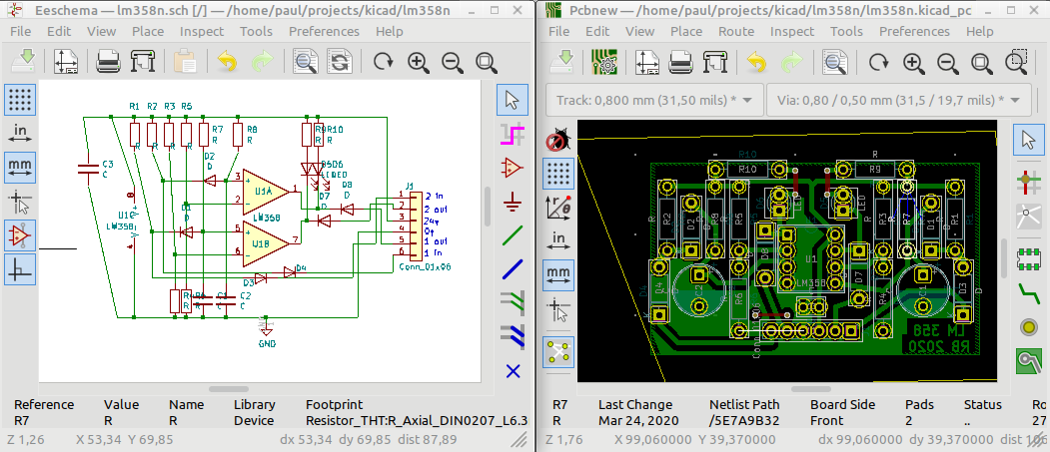Select the Add Filled Zone tool
Viewport: 1050px width, 452px height.
pos(1028,360)
